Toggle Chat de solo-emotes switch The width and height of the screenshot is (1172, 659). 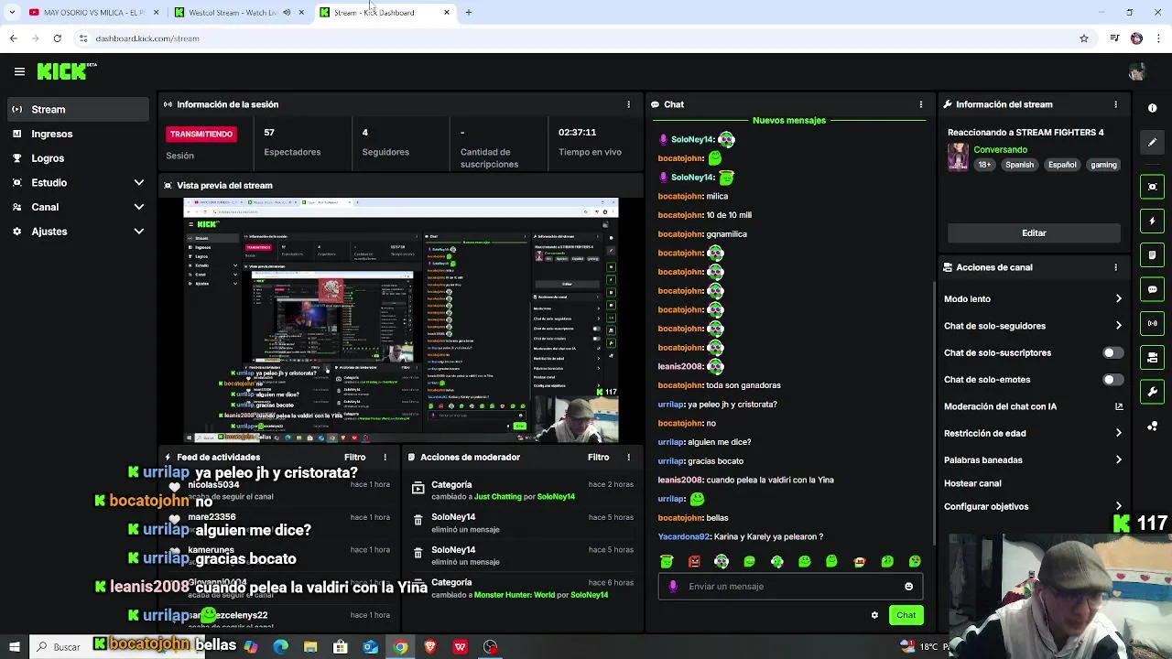(x=1112, y=379)
